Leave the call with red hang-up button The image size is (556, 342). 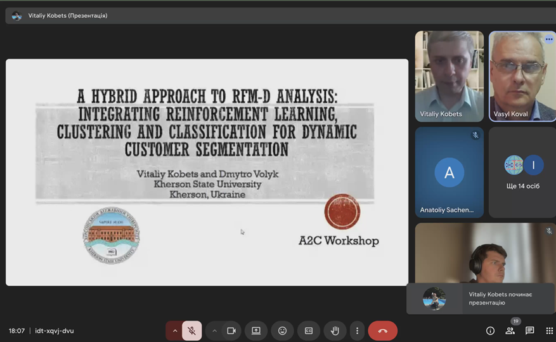pos(382,331)
